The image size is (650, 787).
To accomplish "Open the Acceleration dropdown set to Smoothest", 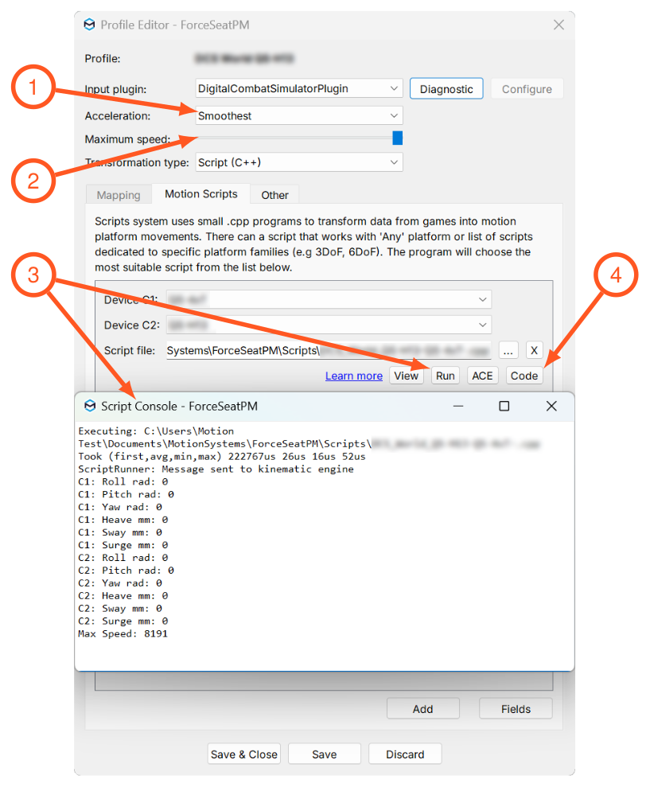I will [298, 116].
